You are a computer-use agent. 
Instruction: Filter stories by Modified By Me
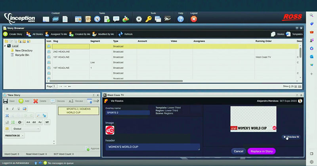103,34
